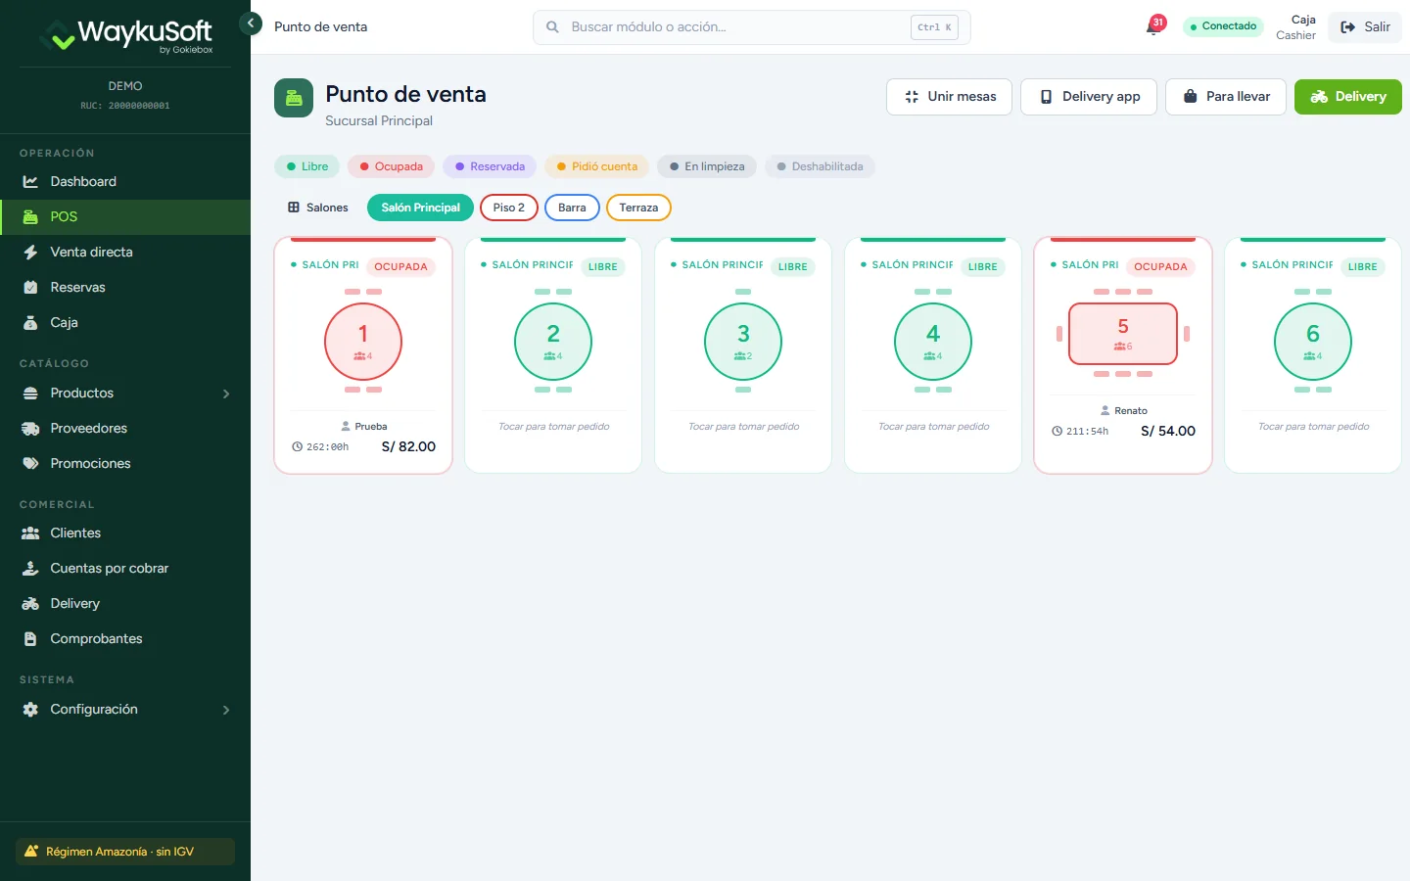Image resolution: width=1410 pixels, height=881 pixels.
Task: Click the Sucursal Principal subtitle
Action: (379, 121)
